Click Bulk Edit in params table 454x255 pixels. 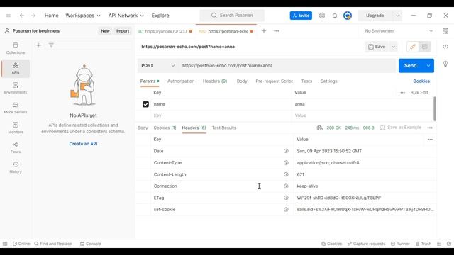(419, 93)
